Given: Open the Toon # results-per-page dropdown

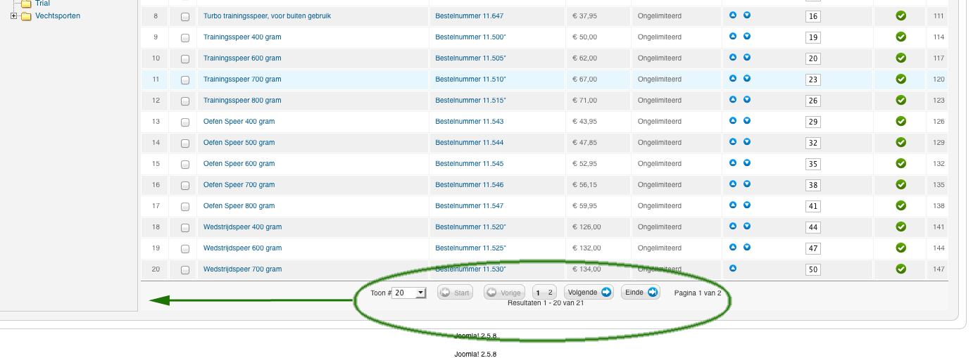Looking at the screenshot, I should click(409, 293).
